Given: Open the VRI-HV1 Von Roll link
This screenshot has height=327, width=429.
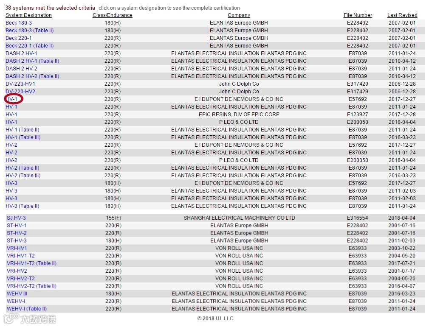Looking at the screenshot, I should (x=17, y=248).
